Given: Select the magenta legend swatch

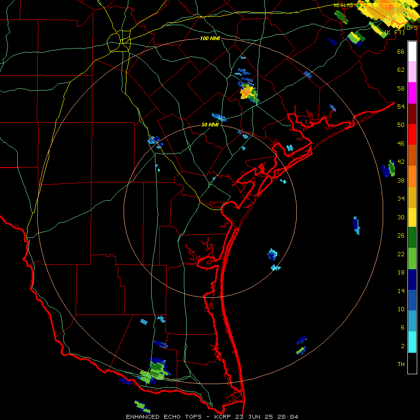Looking at the screenshot, I should (412, 93).
